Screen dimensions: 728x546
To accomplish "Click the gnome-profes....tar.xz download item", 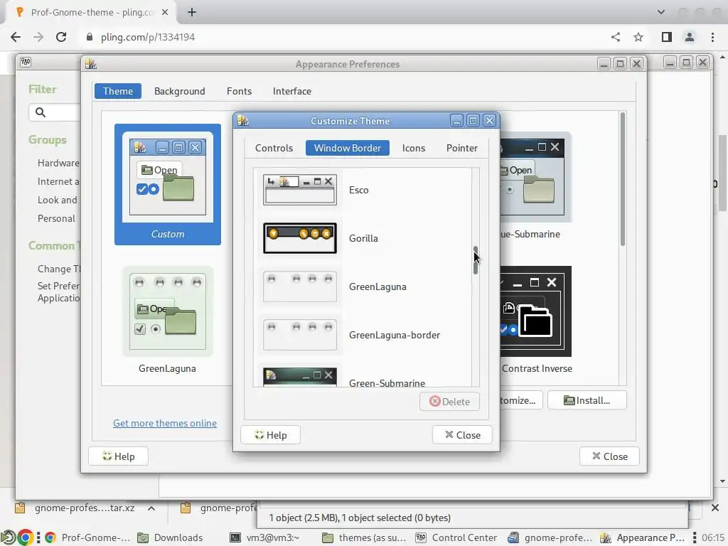I will coord(74,508).
